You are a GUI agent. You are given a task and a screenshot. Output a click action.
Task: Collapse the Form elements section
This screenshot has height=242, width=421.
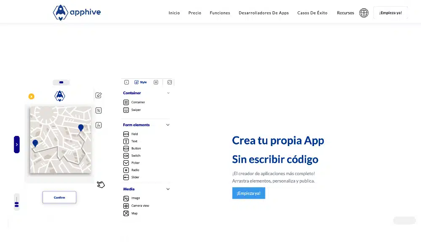[x=168, y=125]
